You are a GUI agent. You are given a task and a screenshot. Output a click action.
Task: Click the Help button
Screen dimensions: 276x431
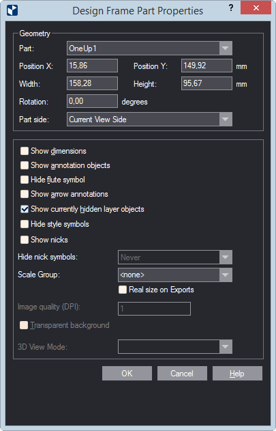pos(237,373)
